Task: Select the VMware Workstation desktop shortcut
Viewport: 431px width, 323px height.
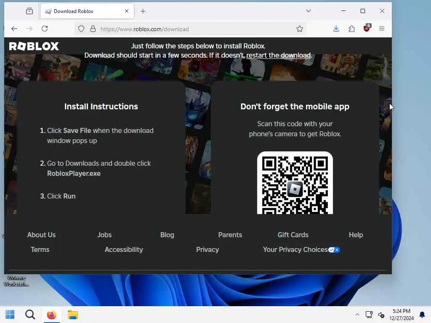Action: coord(16,281)
